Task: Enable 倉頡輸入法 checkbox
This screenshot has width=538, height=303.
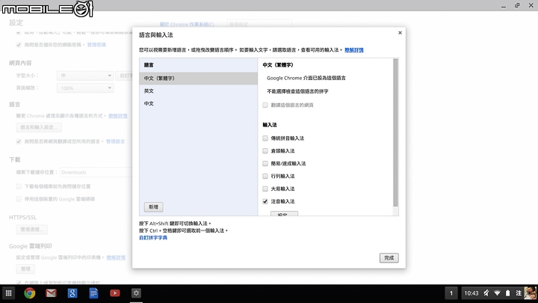Action: click(265, 151)
